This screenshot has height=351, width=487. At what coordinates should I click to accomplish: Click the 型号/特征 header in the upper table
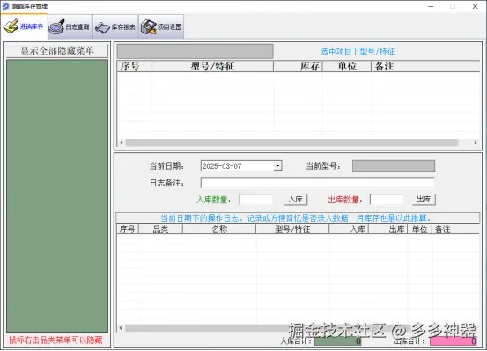212,66
